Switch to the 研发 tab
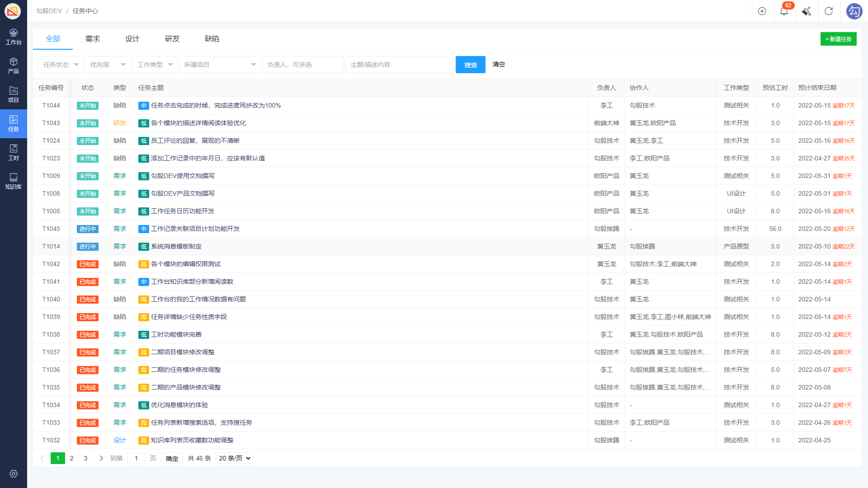This screenshot has height=488, width=868. click(172, 39)
